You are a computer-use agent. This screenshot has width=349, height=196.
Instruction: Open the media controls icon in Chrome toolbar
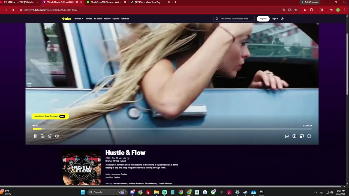click(331, 10)
